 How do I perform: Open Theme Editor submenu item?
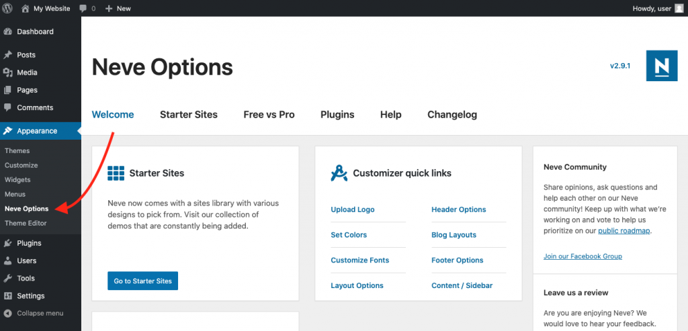pyautogui.click(x=26, y=223)
